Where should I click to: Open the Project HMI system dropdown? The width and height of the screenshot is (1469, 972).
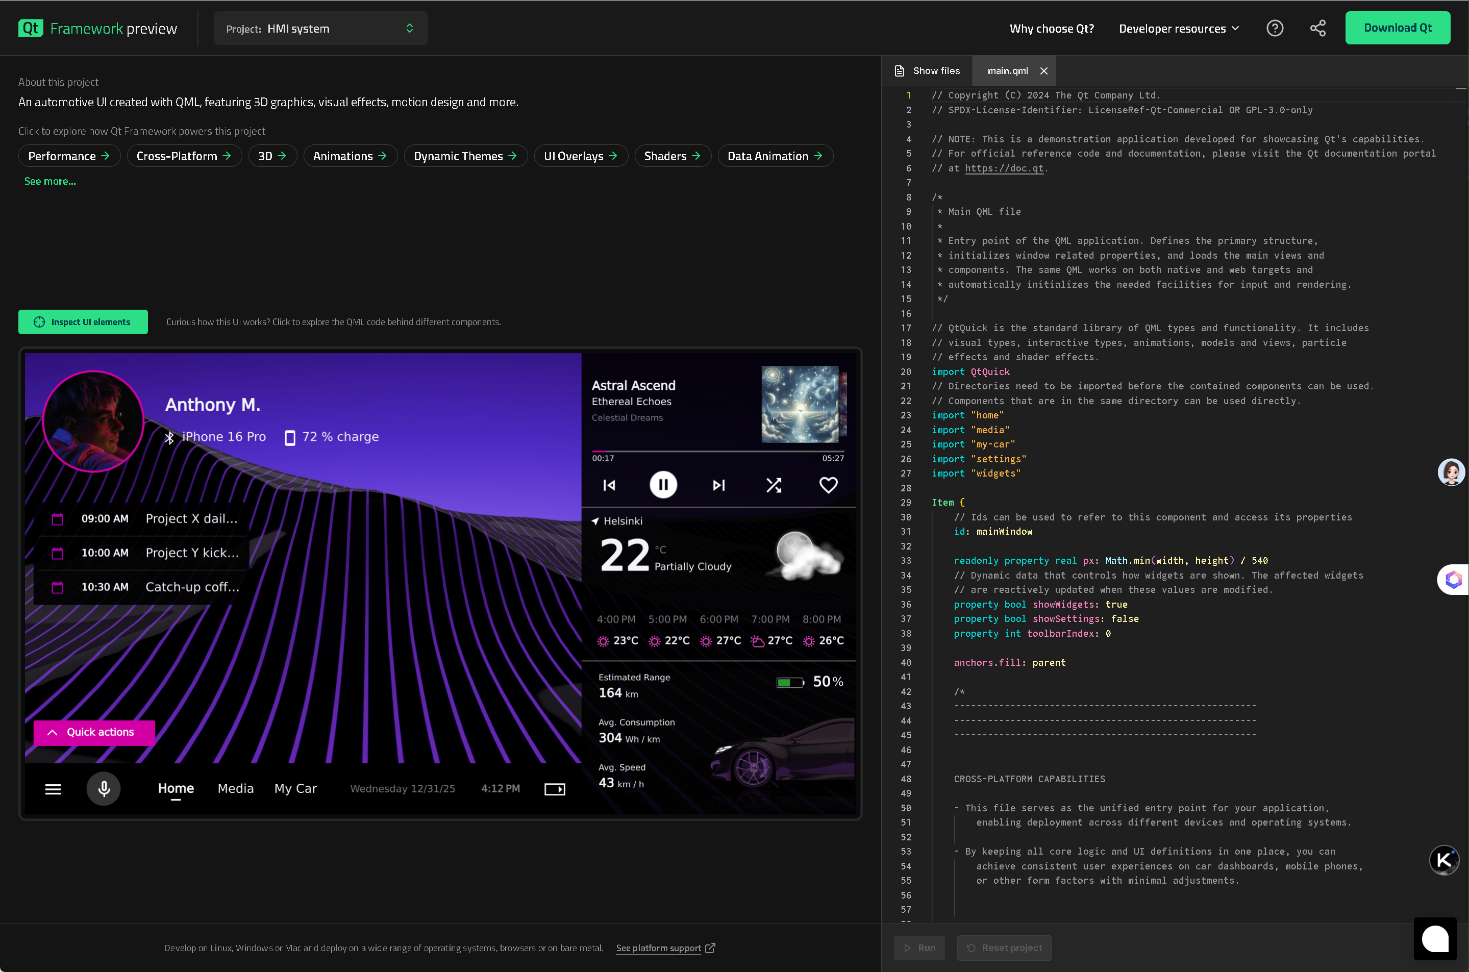(320, 29)
